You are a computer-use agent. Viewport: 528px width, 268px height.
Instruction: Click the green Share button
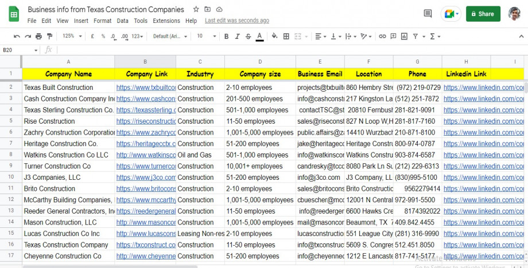pos(483,14)
